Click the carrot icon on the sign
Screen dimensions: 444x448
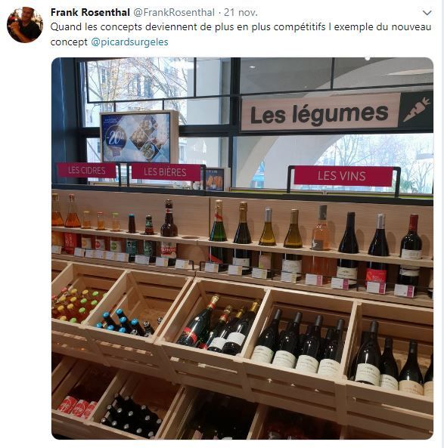(x=416, y=110)
